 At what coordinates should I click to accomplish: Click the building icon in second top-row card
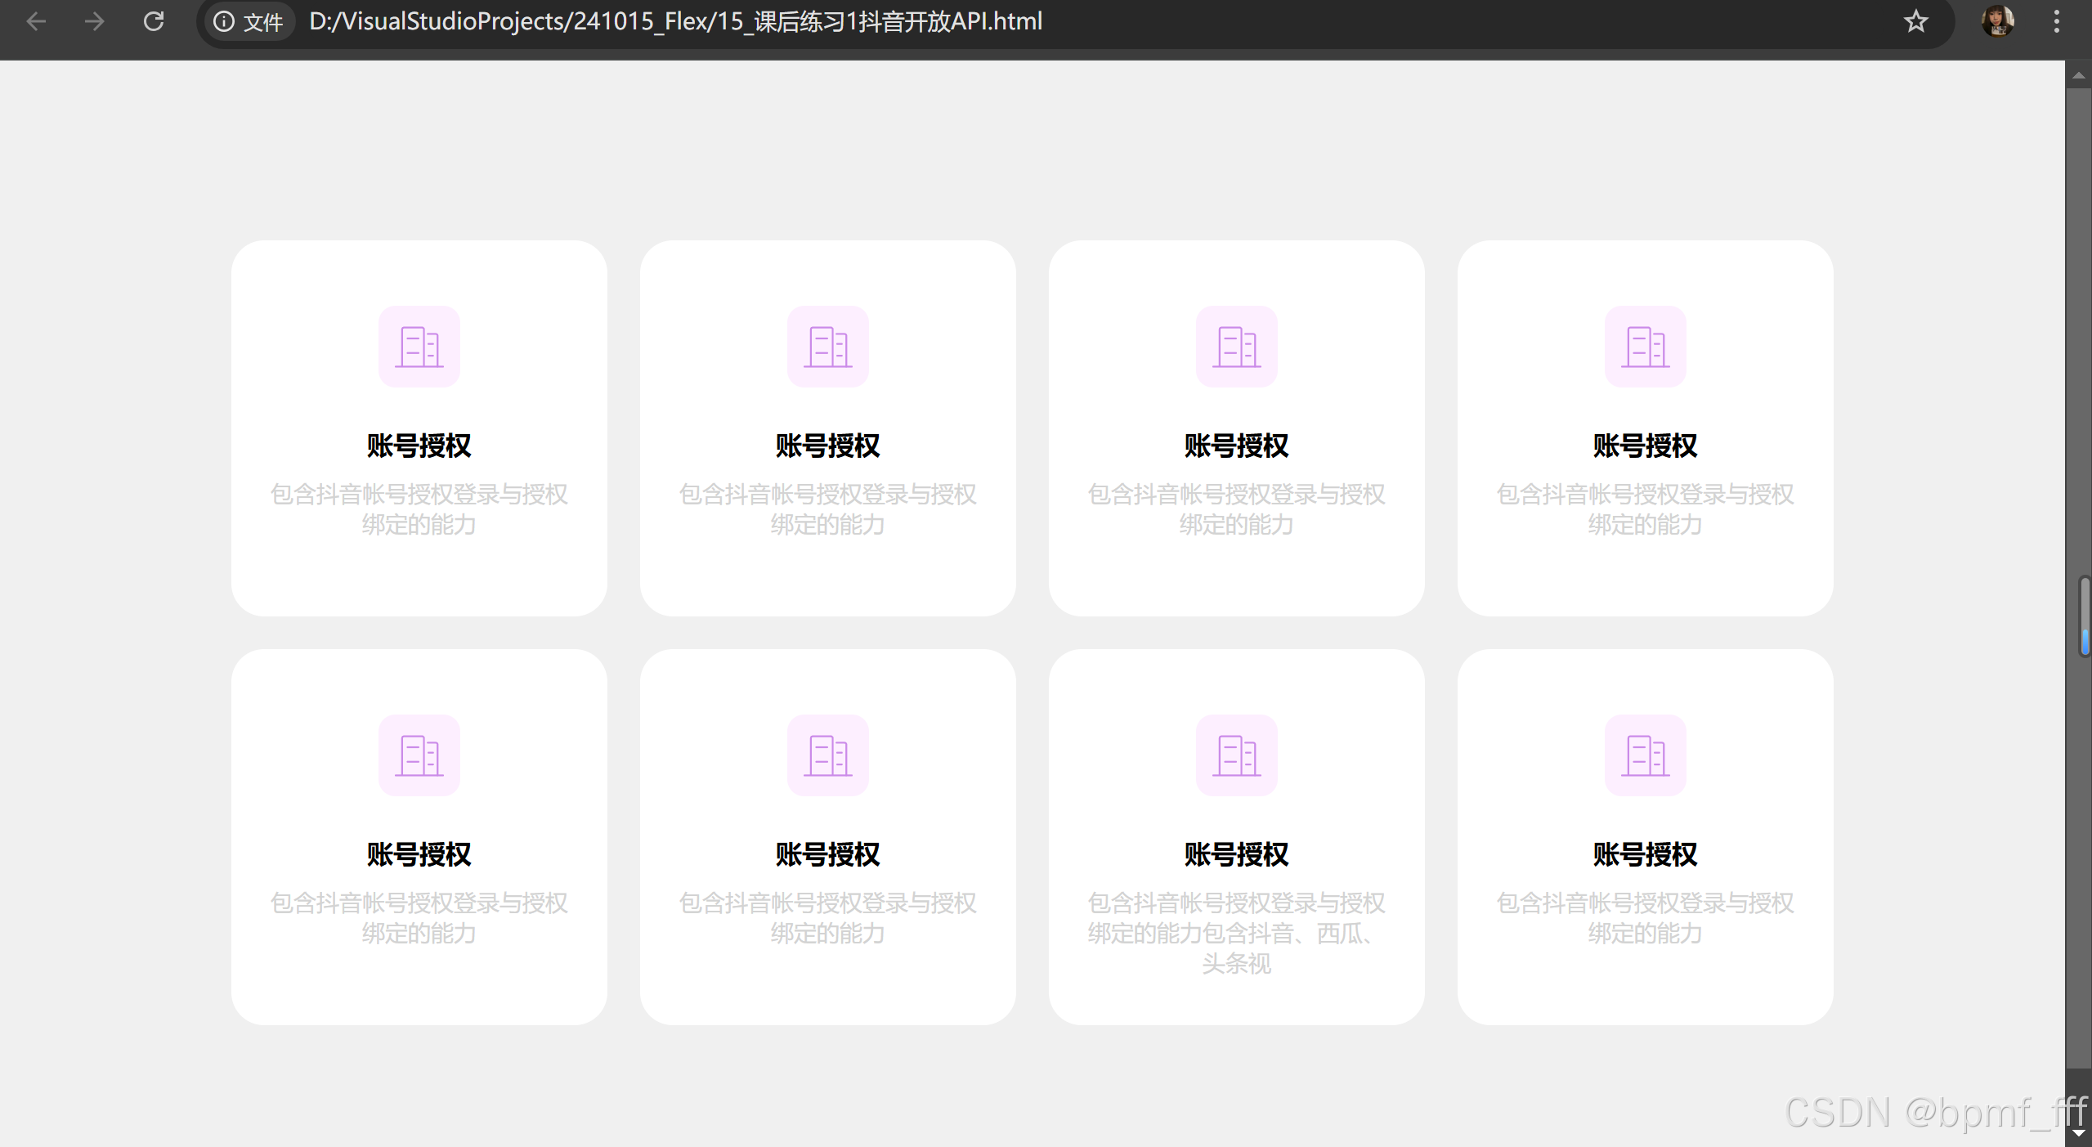[x=827, y=347]
